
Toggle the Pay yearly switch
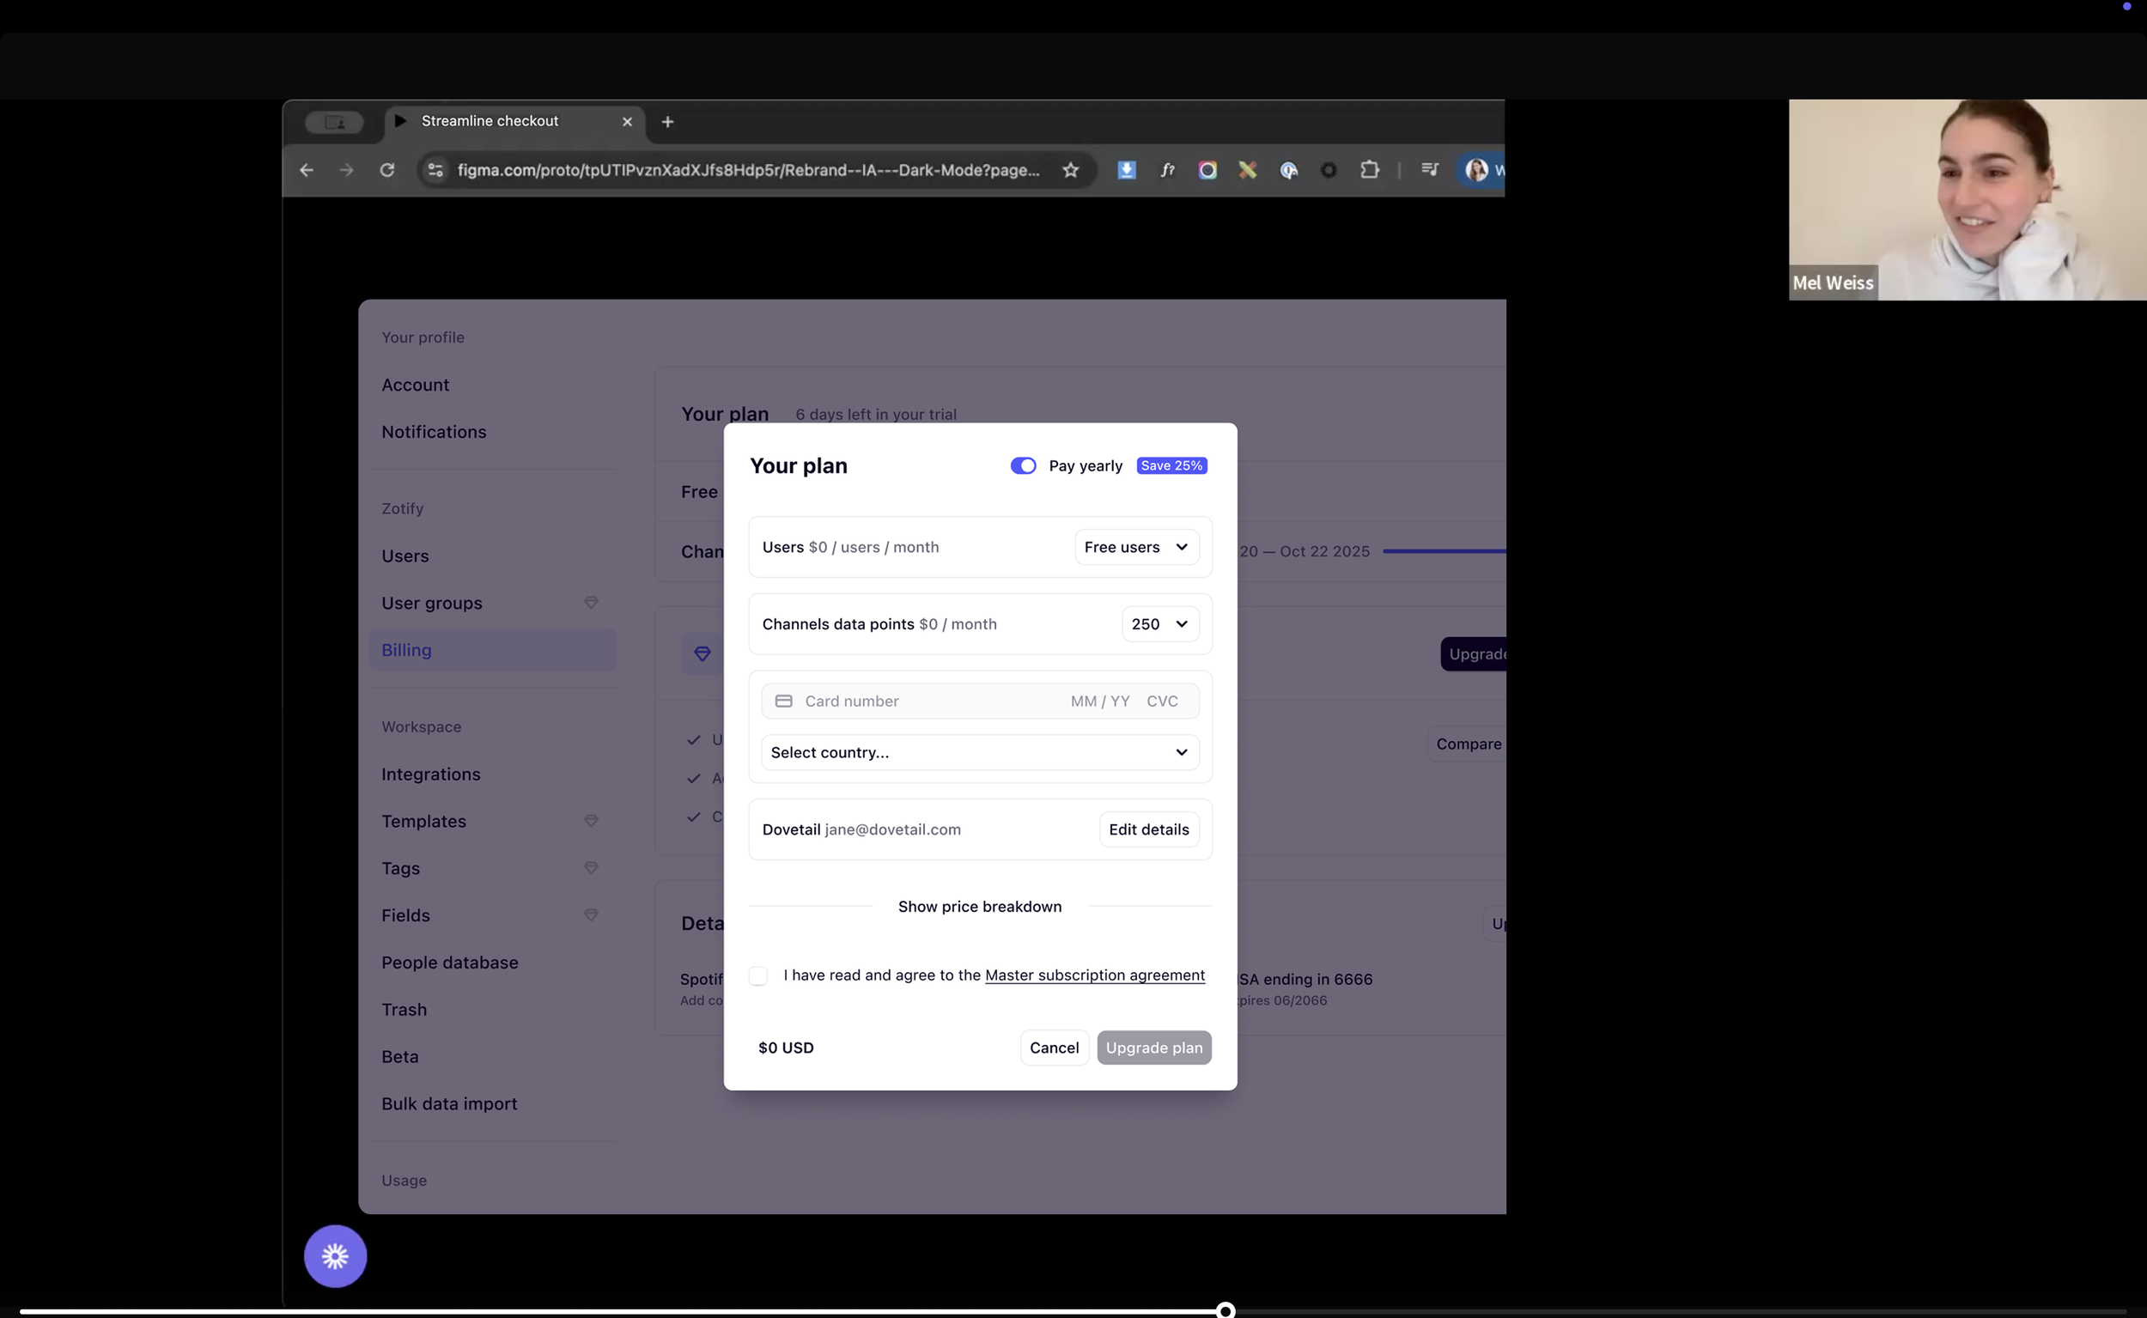[1023, 465]
